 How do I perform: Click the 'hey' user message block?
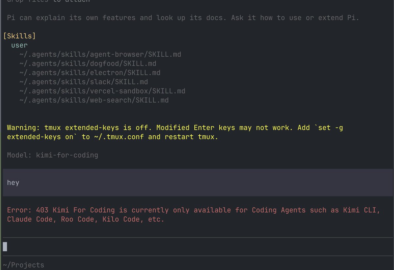click(x=197, y=183)
